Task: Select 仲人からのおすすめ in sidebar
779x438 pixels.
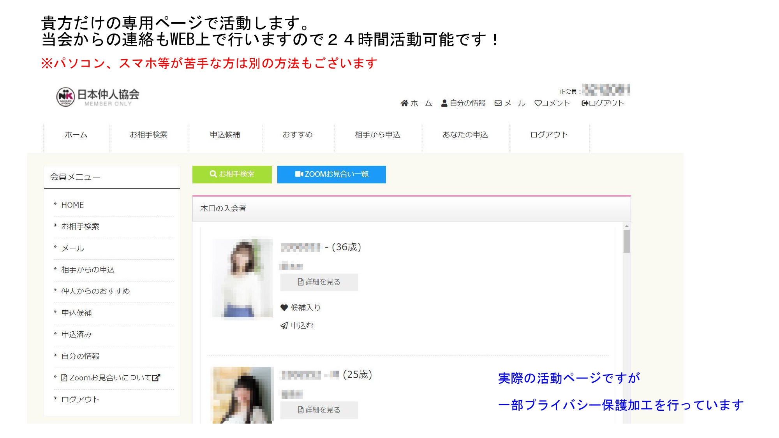Action: click(95, 291)
